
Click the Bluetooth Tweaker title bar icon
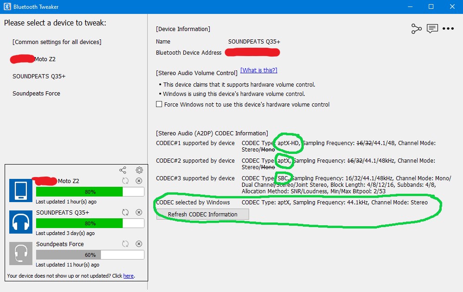[x=7, y=6]
